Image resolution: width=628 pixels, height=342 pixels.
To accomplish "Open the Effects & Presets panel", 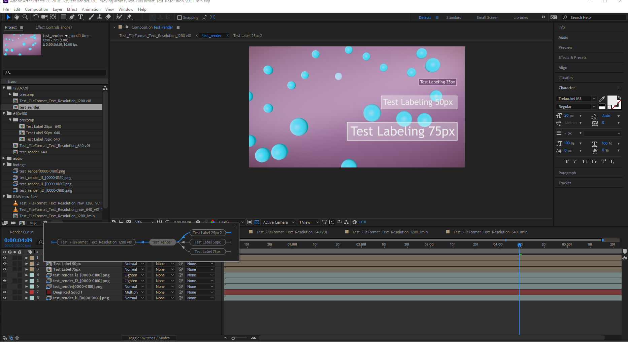I will pyautogui.click(x=572, y=58).
